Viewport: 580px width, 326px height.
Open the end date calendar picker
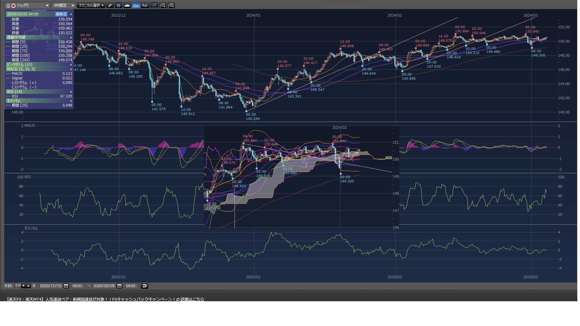tap(119, 286)
